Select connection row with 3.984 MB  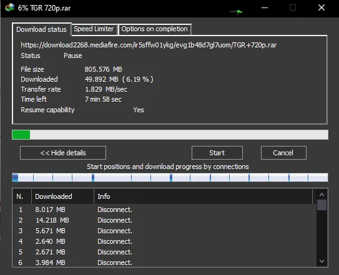coord(164,263)
